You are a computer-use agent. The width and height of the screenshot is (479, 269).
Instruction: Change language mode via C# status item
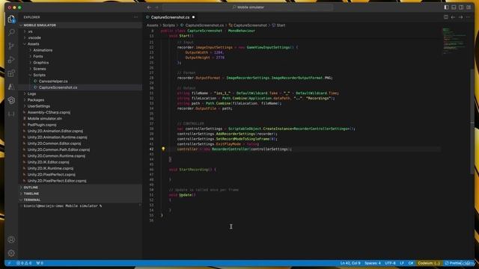pyautogui.click(x=411, y=263)
